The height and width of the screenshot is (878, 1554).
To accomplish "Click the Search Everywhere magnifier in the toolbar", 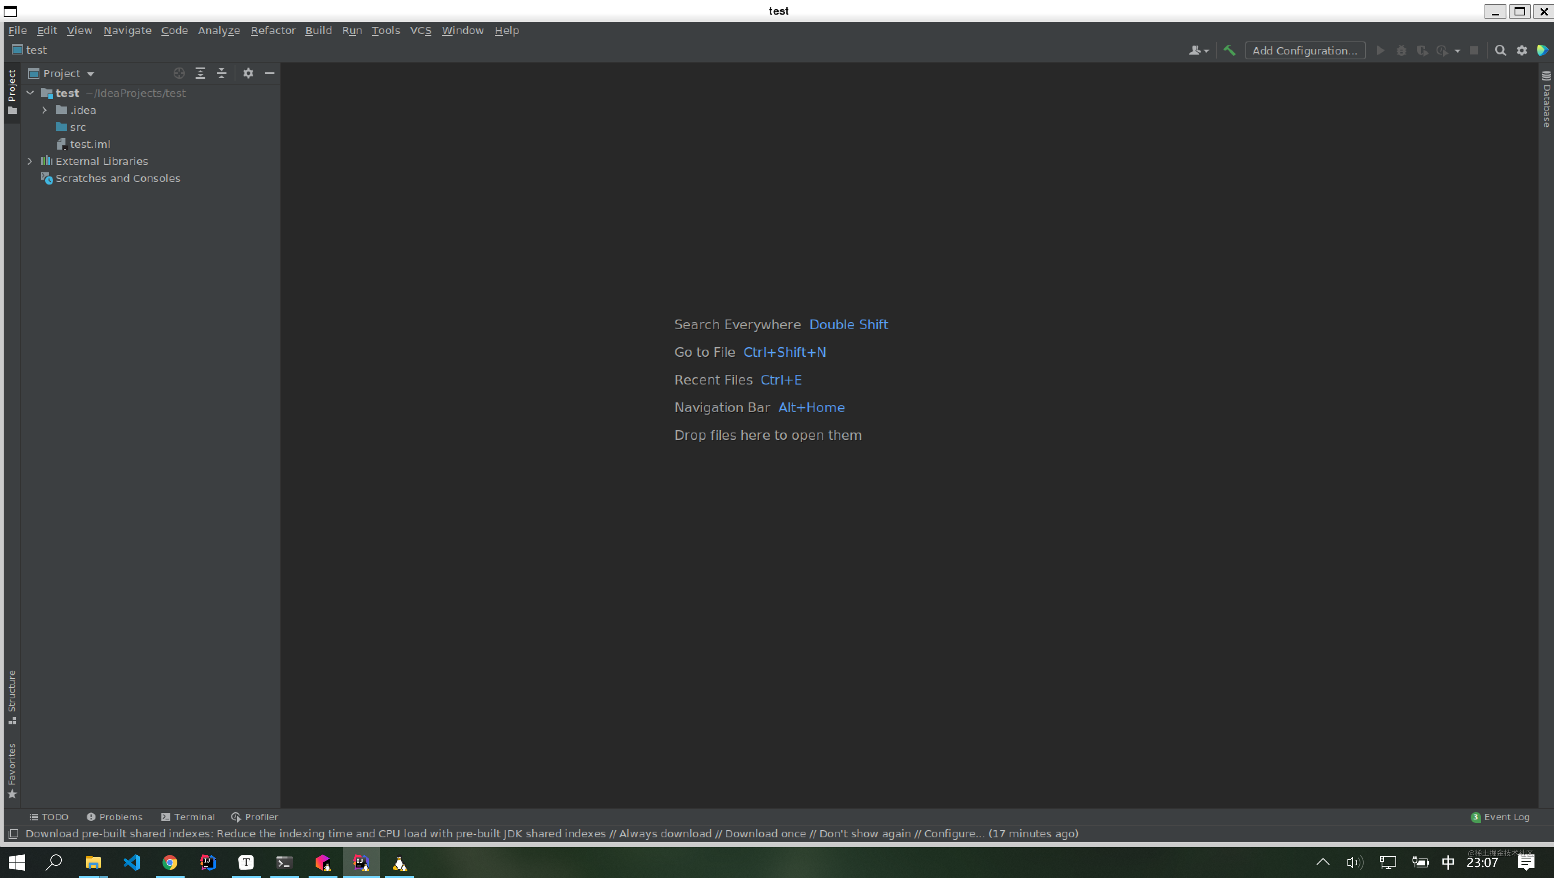I will pyautogui.click(x=1500, y=51).
